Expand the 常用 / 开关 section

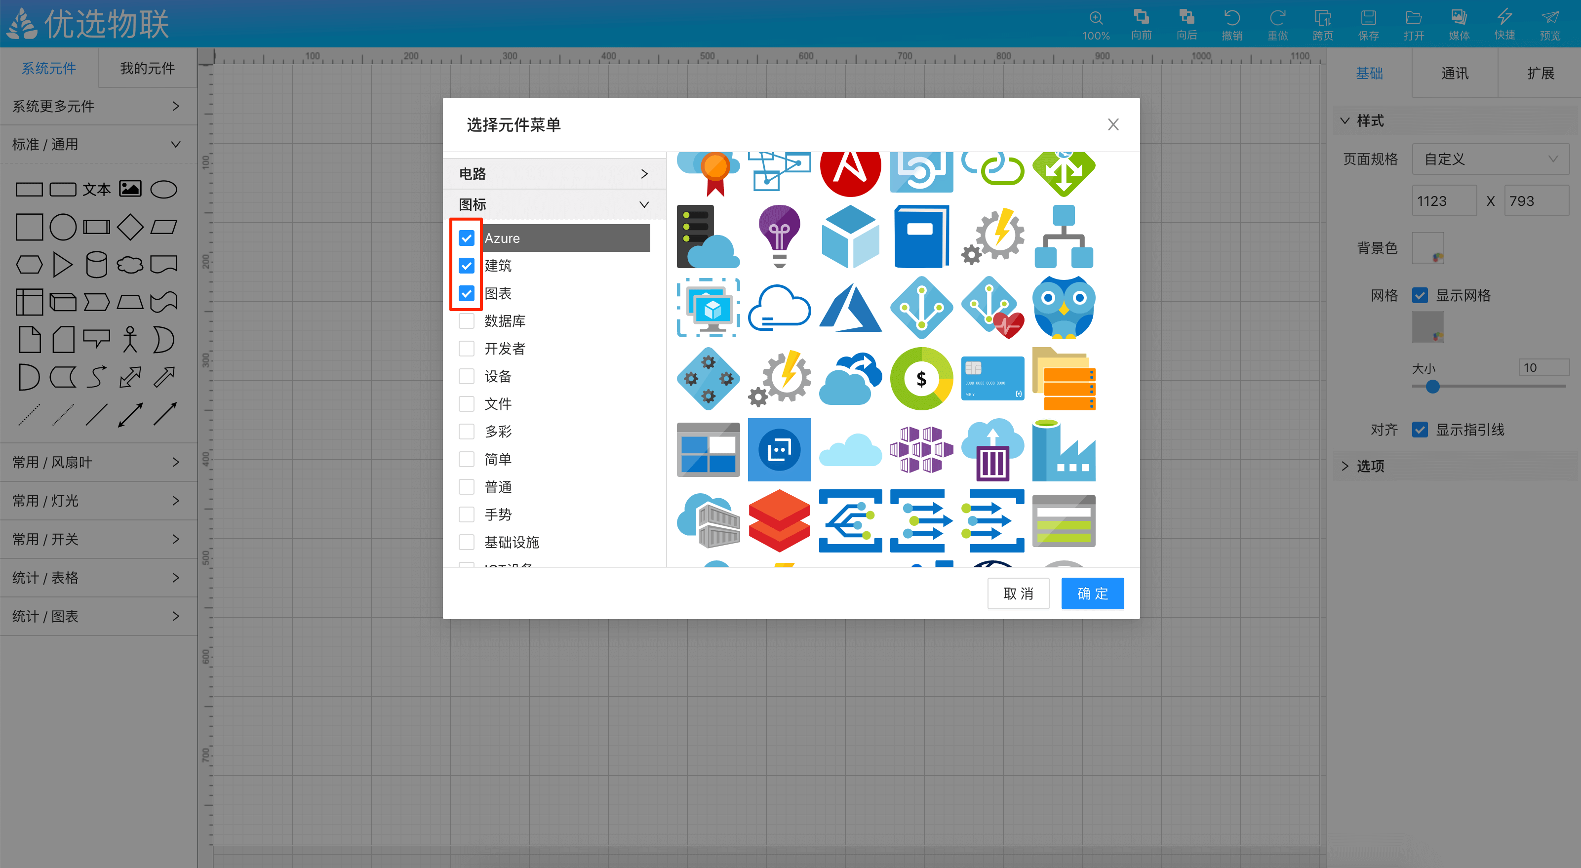[98, 539]
